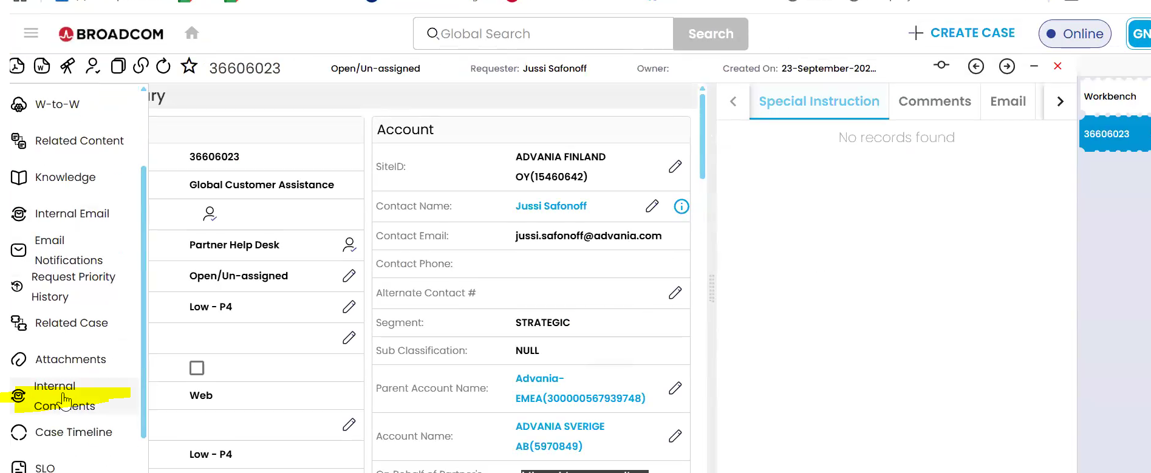This screenshot has width=1151, height=473.
Task: Open Knowledge book icon in sidebar
Action: 19,177
